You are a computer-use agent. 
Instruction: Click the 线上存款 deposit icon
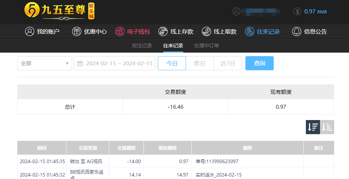tap(163, 31)
